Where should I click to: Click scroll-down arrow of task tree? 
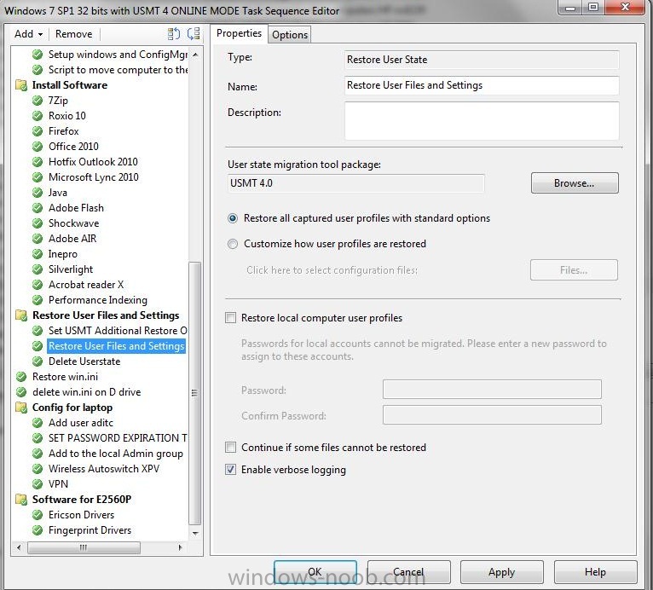(x=195, y=534)
